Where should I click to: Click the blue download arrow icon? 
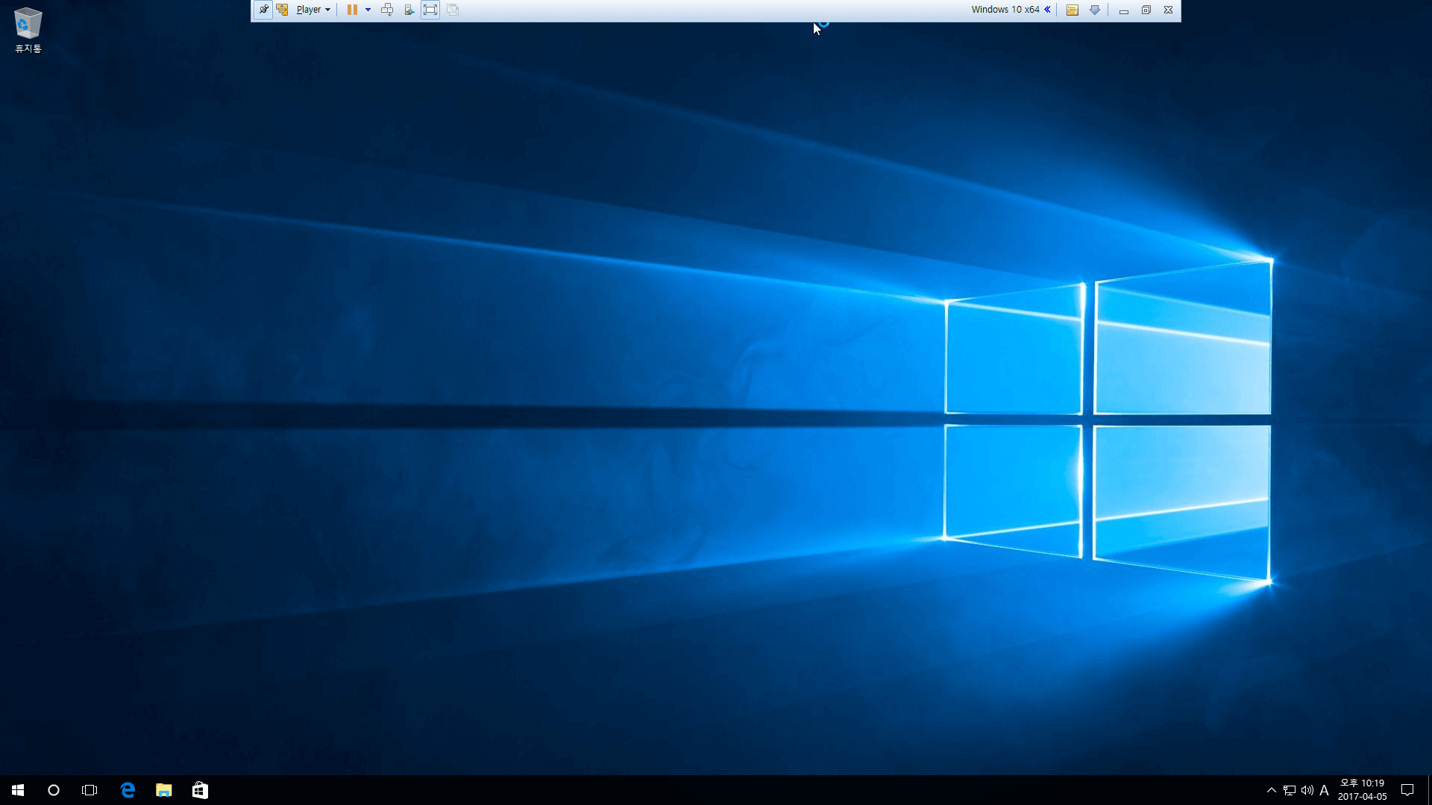[x=1095, y=10]
